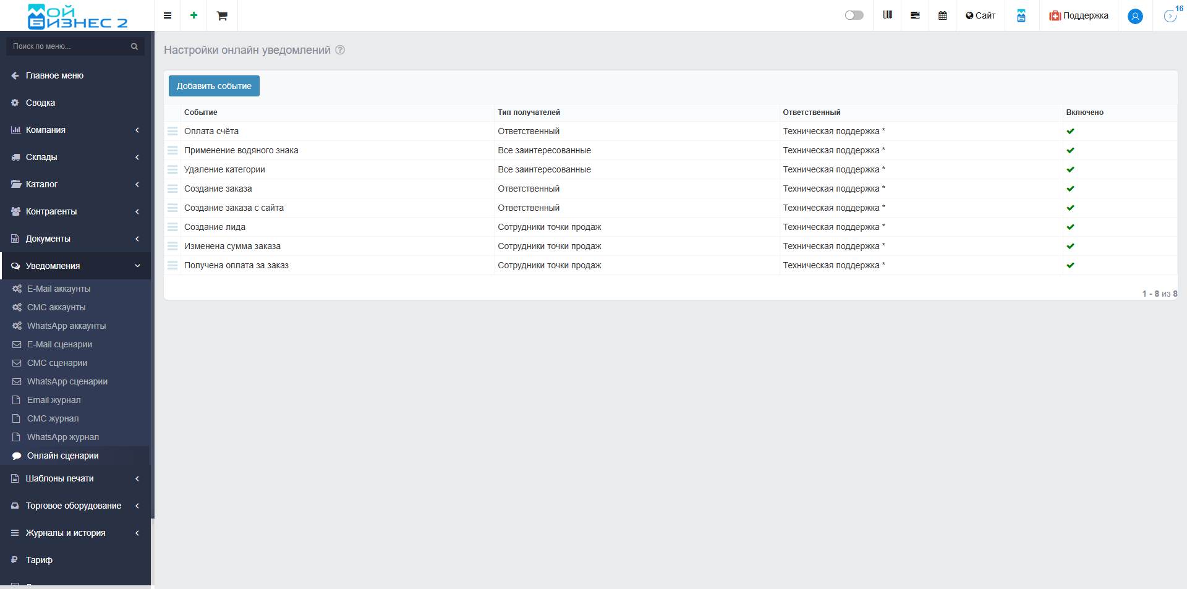Image resolution: width=1187 pixels, height=589 pixels.
Task: Open the calendar icon in header
Action: pyautogui.click(x=942, y=15)
